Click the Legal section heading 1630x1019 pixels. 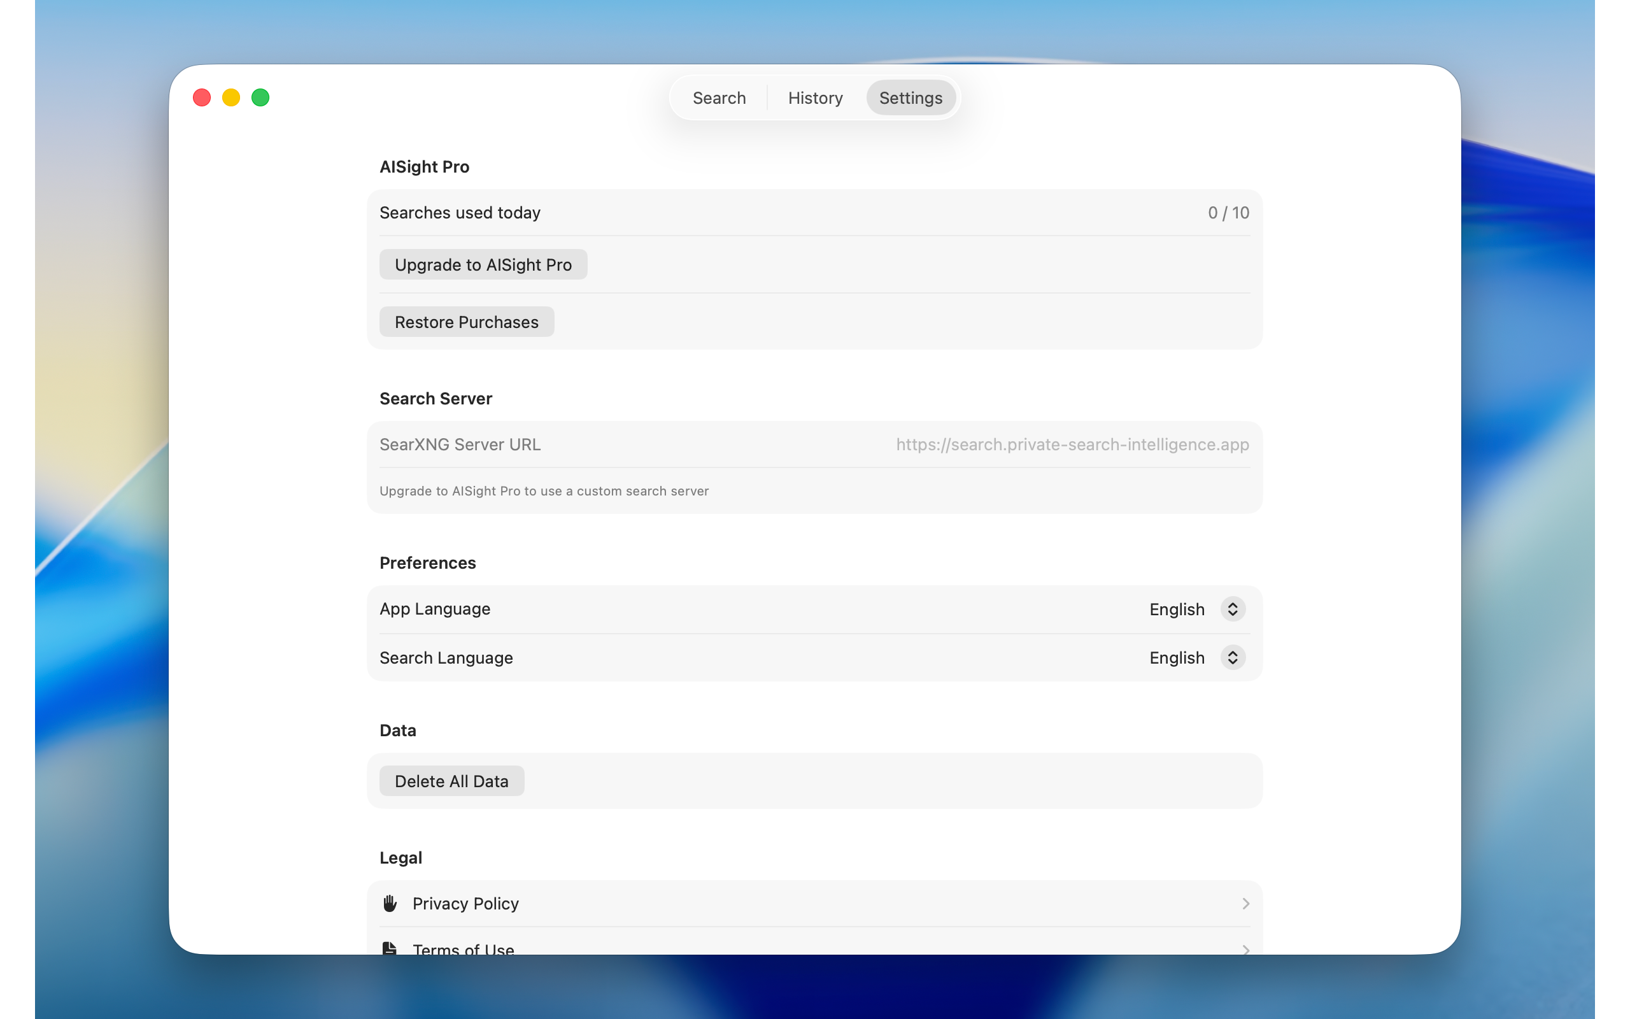[400, 858]
